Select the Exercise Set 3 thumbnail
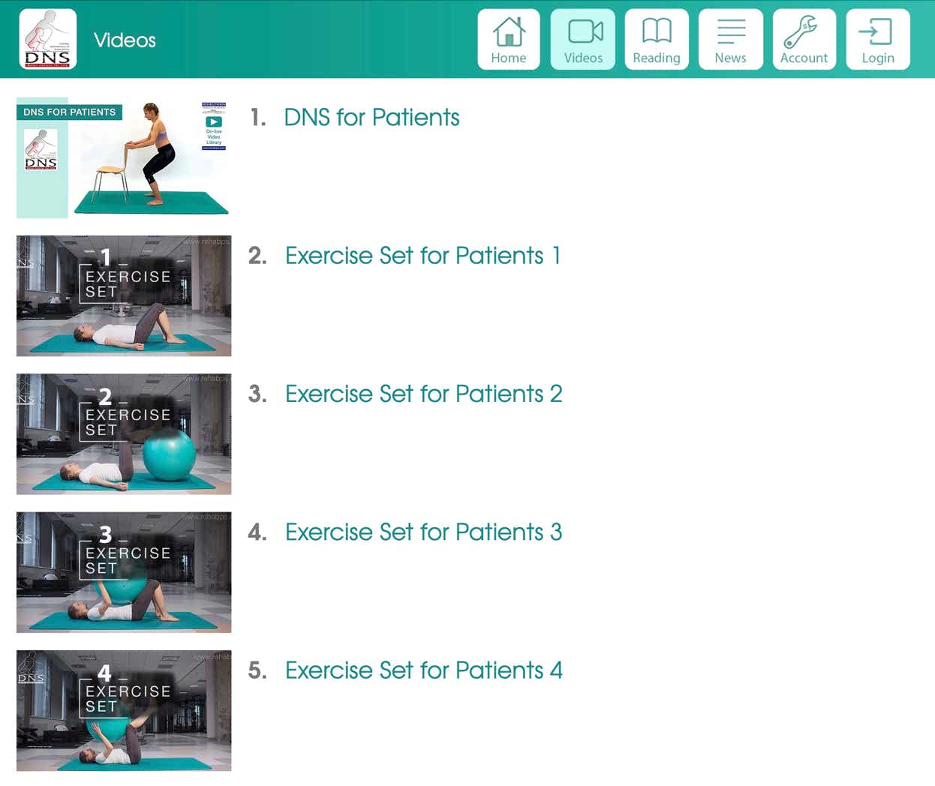Viewport: 935px width, 786px height. click(124, 572)
